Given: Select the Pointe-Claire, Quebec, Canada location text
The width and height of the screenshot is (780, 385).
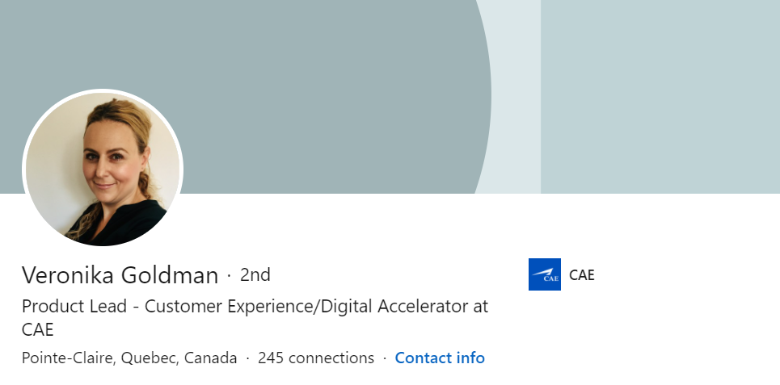Looking at the screenshot, I should point(129,358).
